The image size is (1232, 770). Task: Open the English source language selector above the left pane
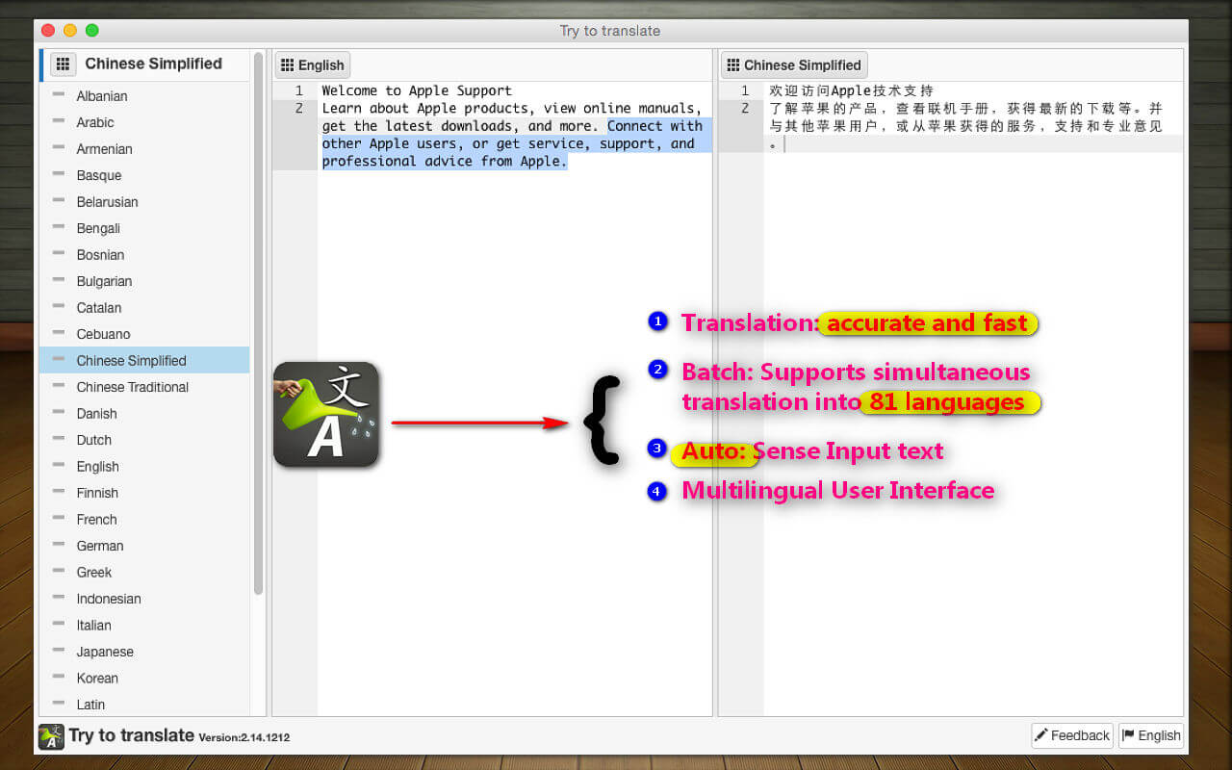click(313, 64)
